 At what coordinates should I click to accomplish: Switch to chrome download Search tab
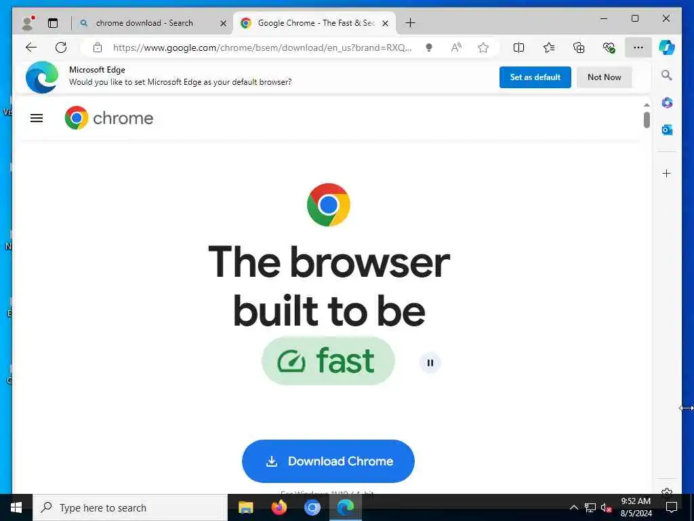point(144,23)
